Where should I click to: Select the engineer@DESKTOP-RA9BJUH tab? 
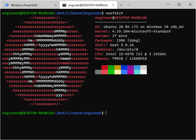point(86,5)
